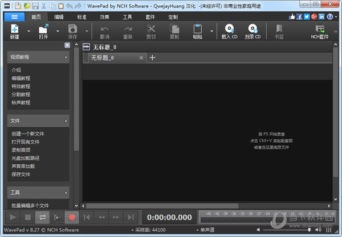Viewport: 342px width, 237px height.
Task: Click the fast forward button
Action: point(116,217)
